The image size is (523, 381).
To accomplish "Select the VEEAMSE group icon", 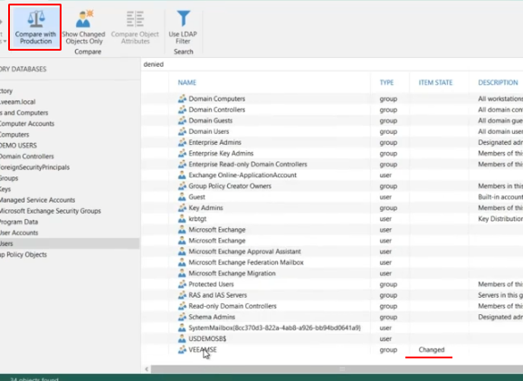I will [182, 349].
